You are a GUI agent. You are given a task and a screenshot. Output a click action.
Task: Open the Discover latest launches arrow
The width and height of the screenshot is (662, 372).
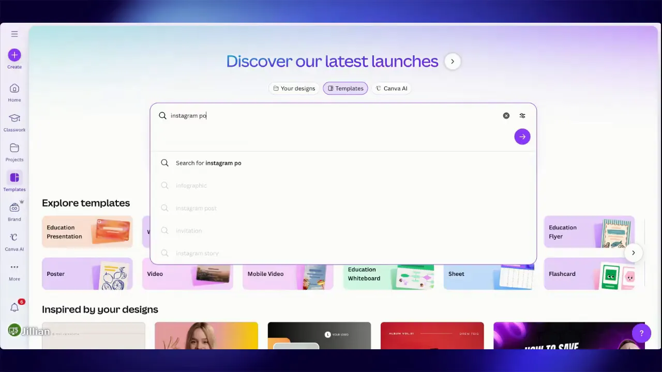coord(452,61)
